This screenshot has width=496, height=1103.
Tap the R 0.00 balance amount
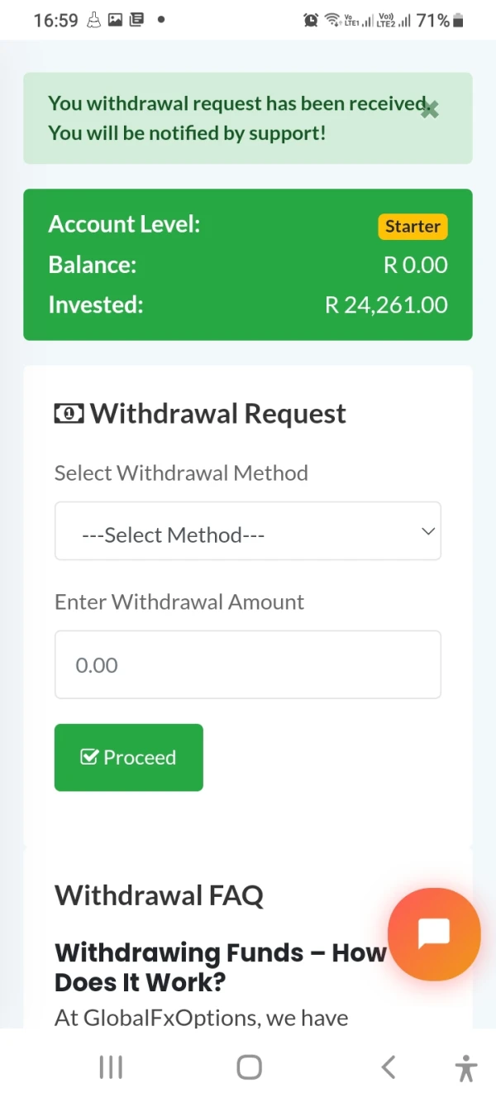(415, 265)
